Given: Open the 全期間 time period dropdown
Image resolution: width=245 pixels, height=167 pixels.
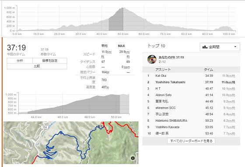Looking at the screenshot, I should [x=220, y=47].
